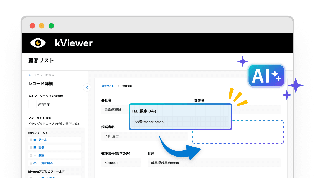Open the white background color swatch
Image resolution: width=315 pixels, height=178 pixels.
click(x=32, y=104)
